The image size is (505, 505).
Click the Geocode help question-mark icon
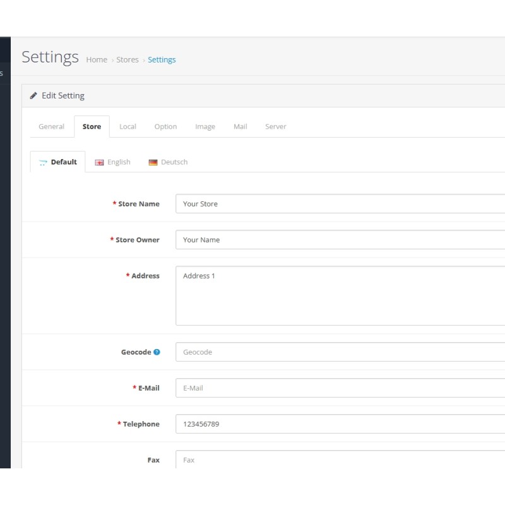[157, 352]
